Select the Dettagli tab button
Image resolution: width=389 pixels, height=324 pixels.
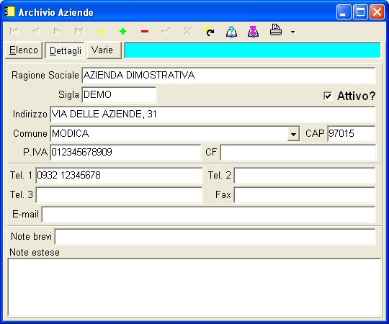[x=65, y=50]
